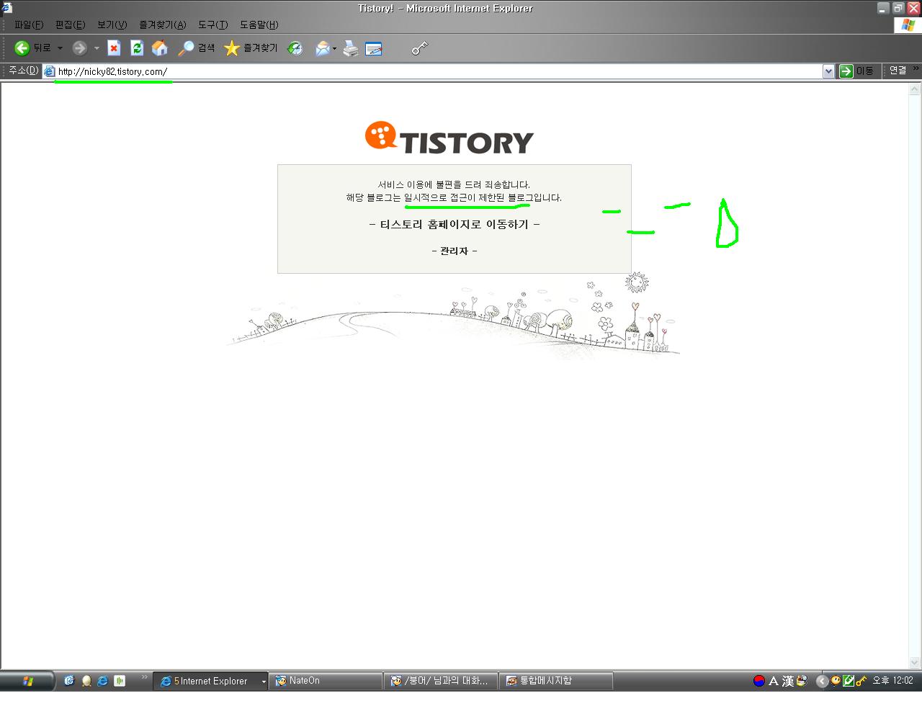
Task: Open the forward history dropdown arrow
Action: tap(97, 48)
